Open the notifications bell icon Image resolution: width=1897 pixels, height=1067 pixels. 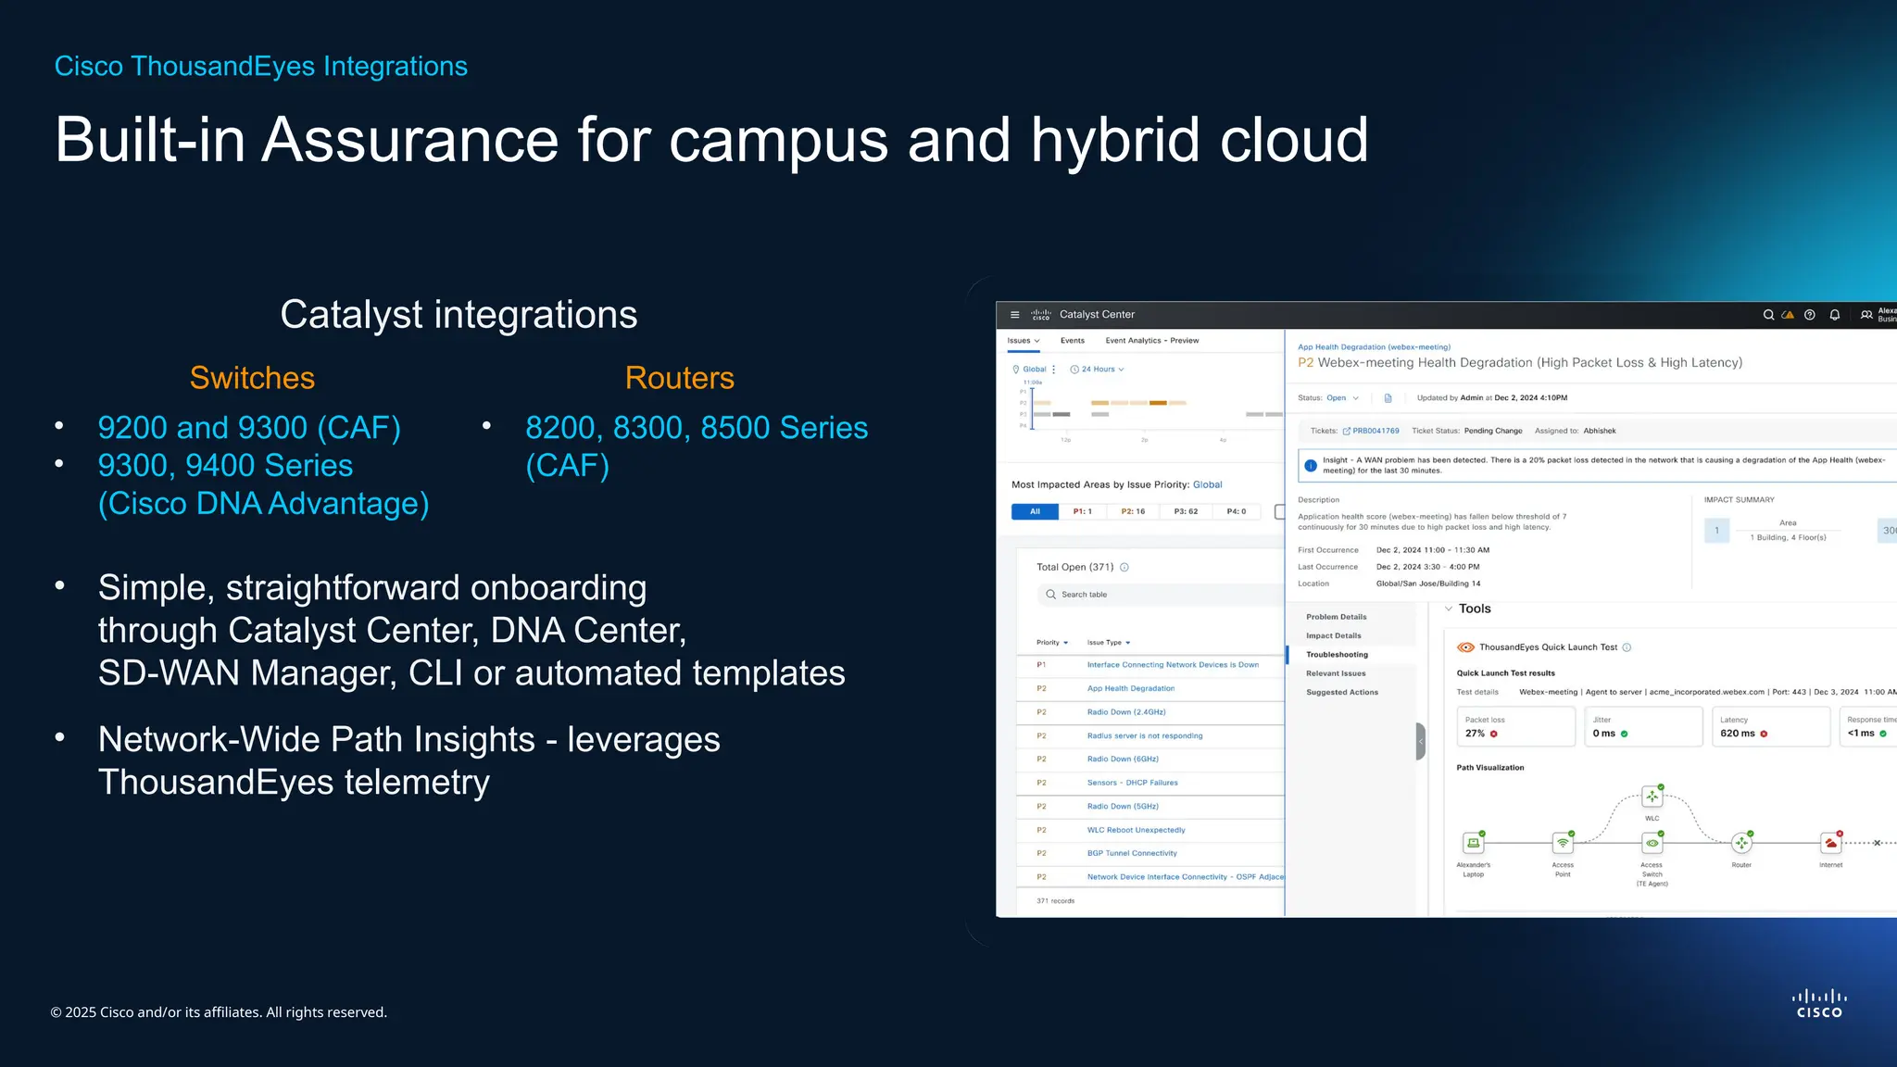click(1834, 315)
